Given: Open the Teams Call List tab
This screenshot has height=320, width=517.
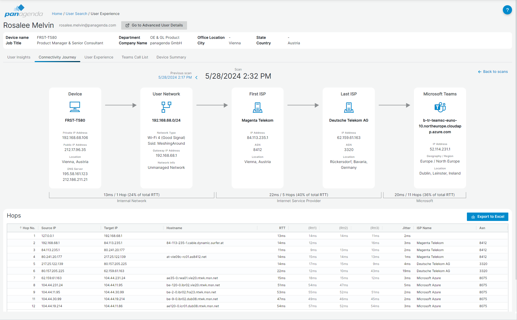Looking at the screenshot, I should click(x=135, y=57).
